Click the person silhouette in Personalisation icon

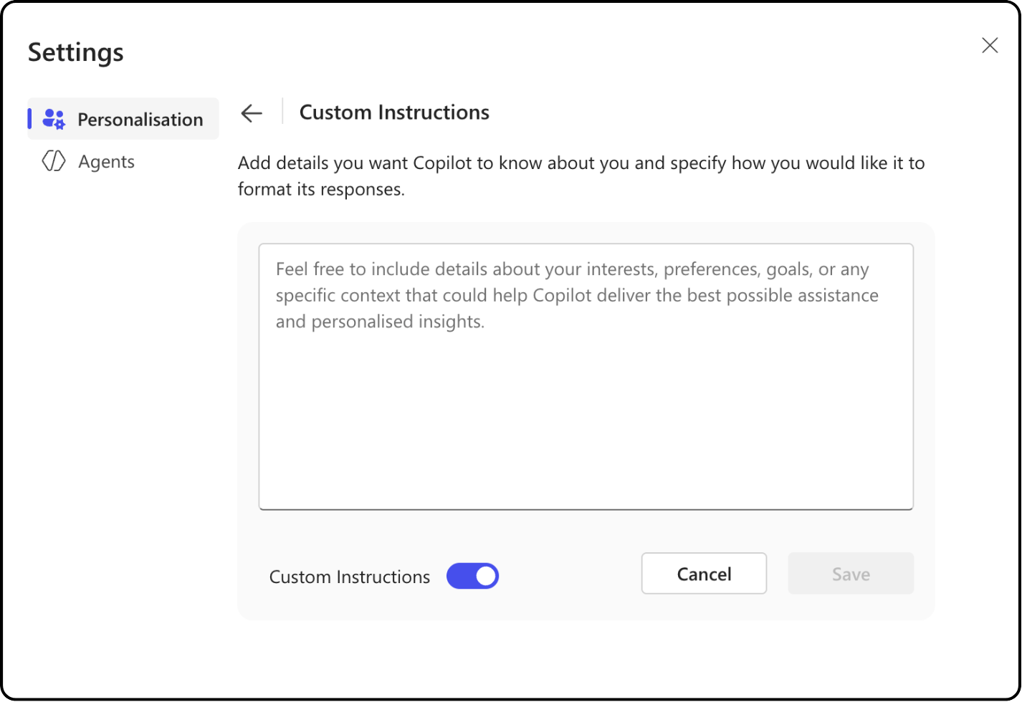[49, 116]
